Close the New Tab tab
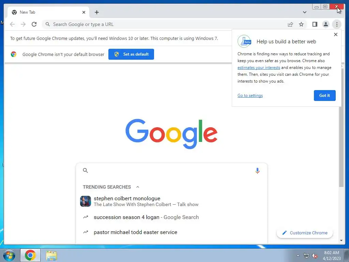This screenshot has height=262, width=349. tap(84, 12)
